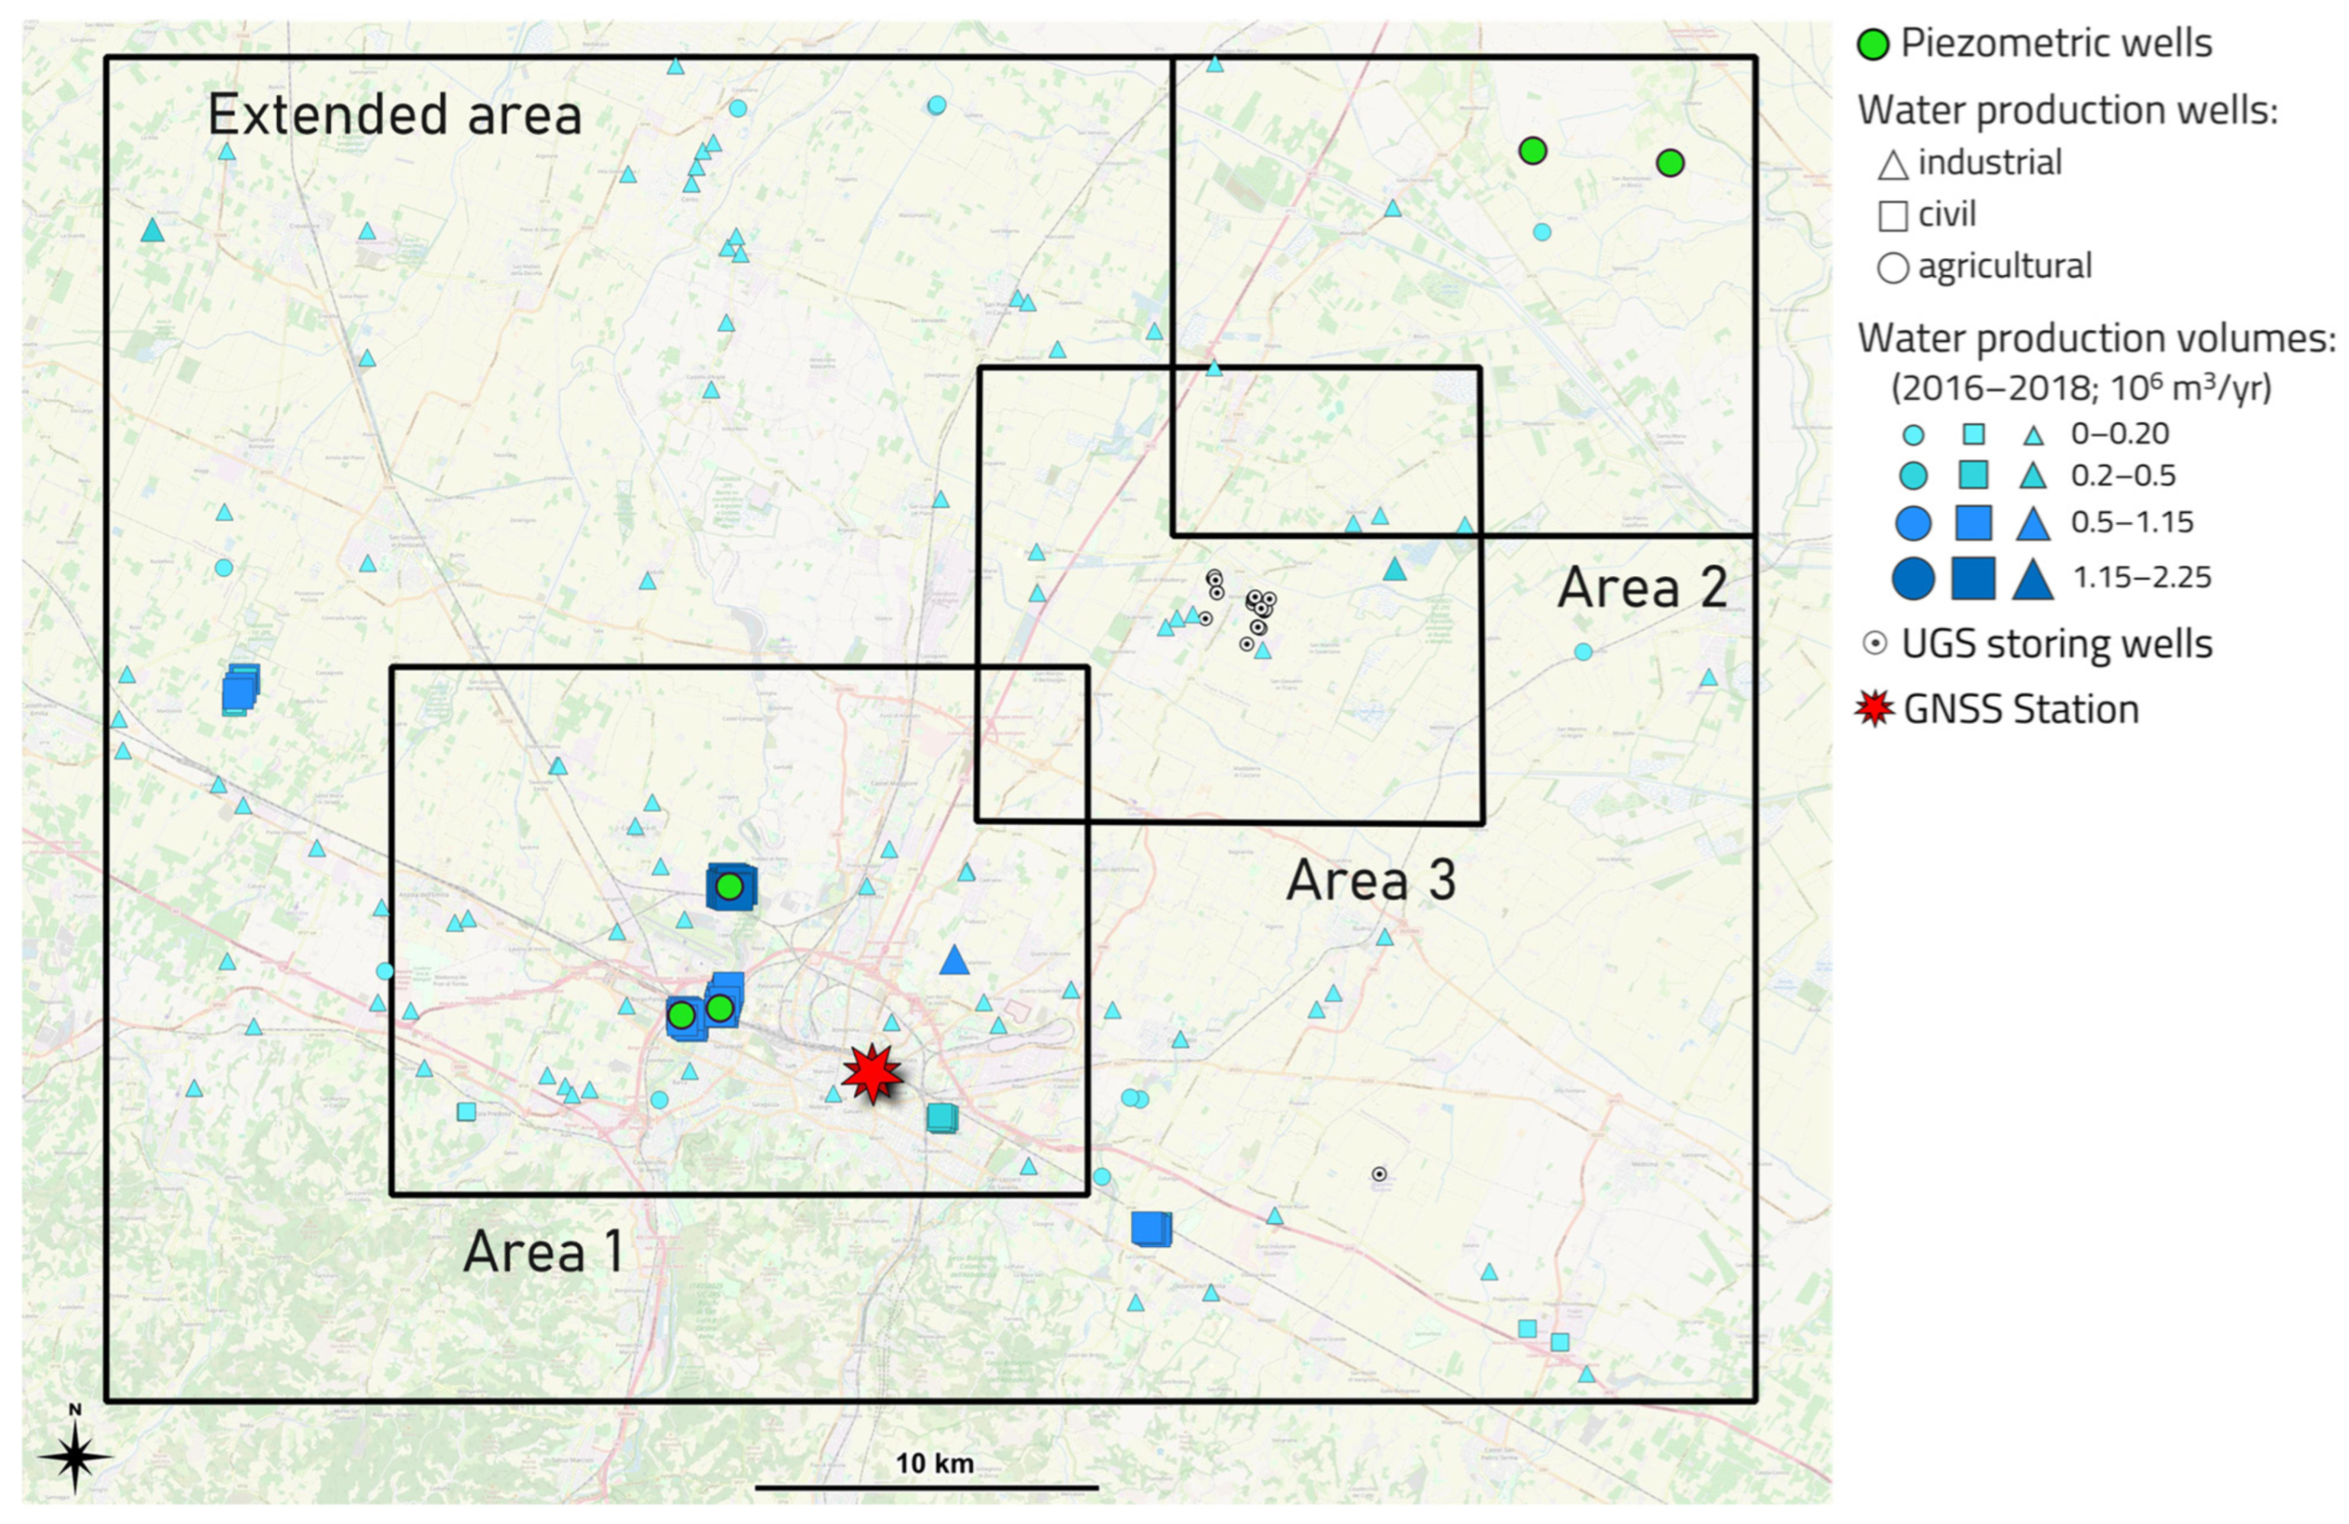The width and height of the screenshot is (2349, 1524).
Task: Click the isolated UGS storing well southeast of Area 1
Action: pyautogui.click(x=1379, y=1174)
